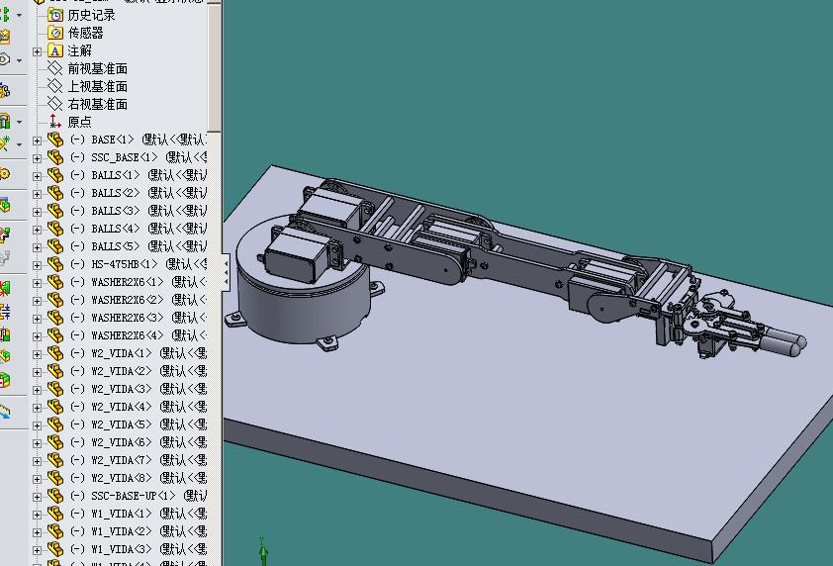Click the part icon beside WASHER2X6<3>
The image size is (833, 566).
tap(55, 318)
